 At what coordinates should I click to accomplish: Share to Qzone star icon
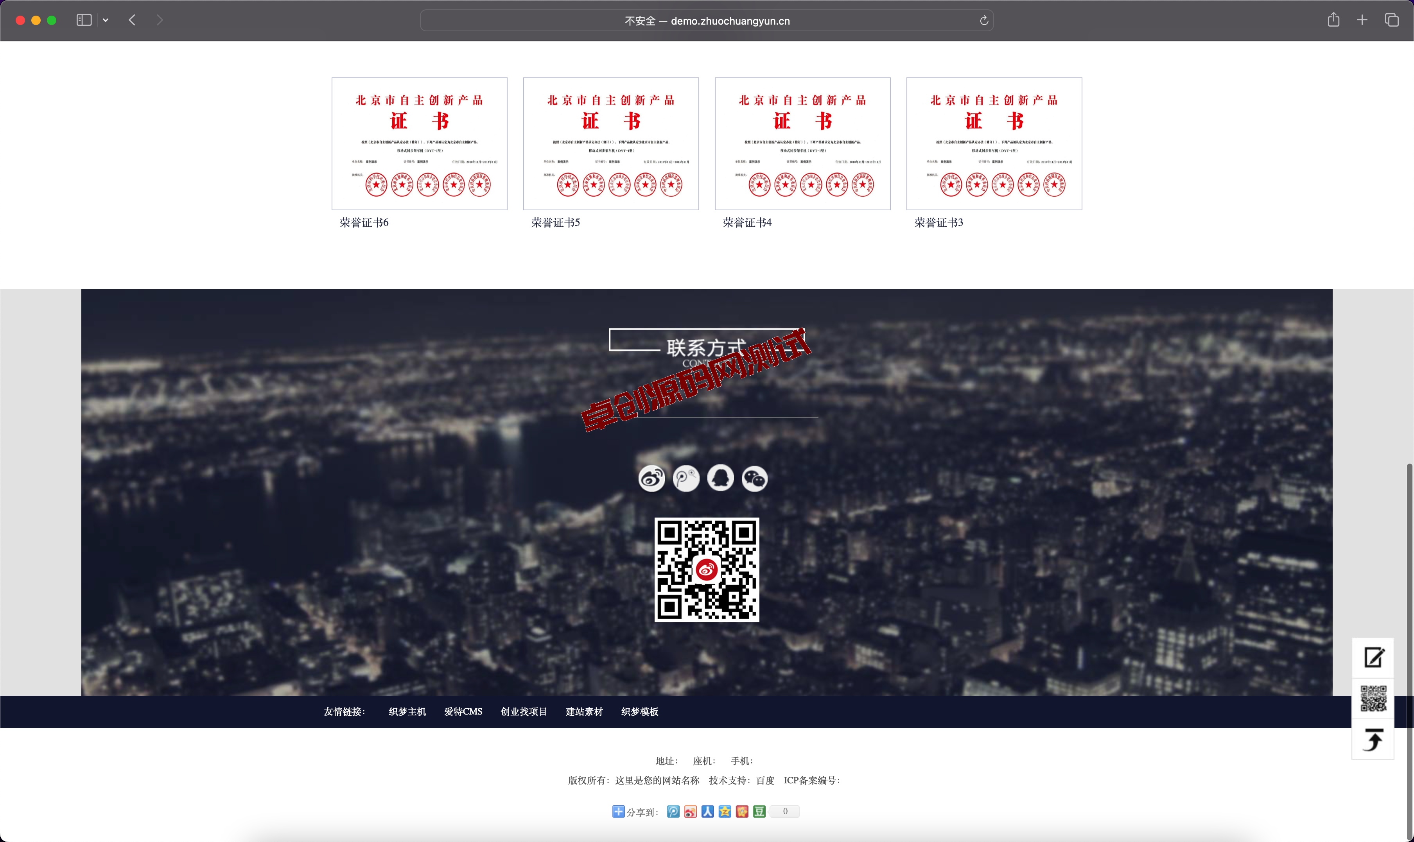[x=725, y=812]
